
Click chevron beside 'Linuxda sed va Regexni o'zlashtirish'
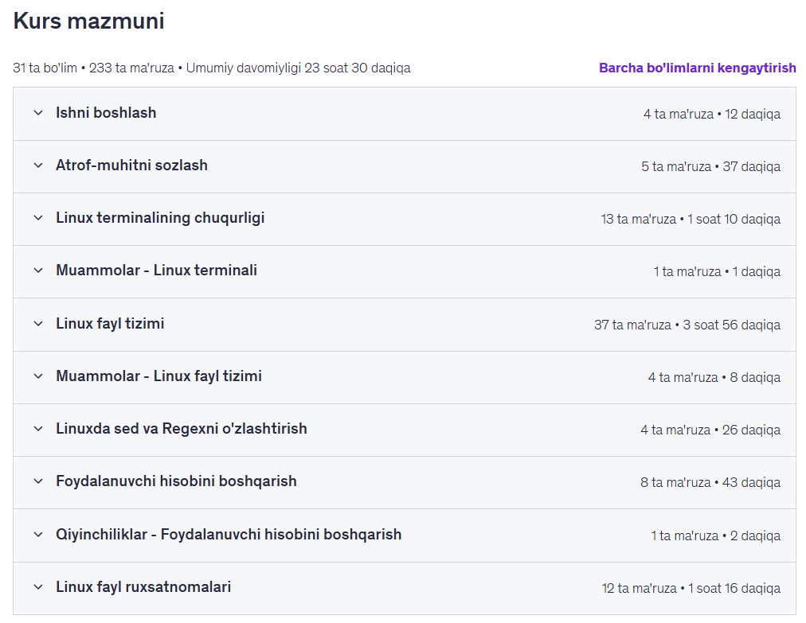click(38, 429)
